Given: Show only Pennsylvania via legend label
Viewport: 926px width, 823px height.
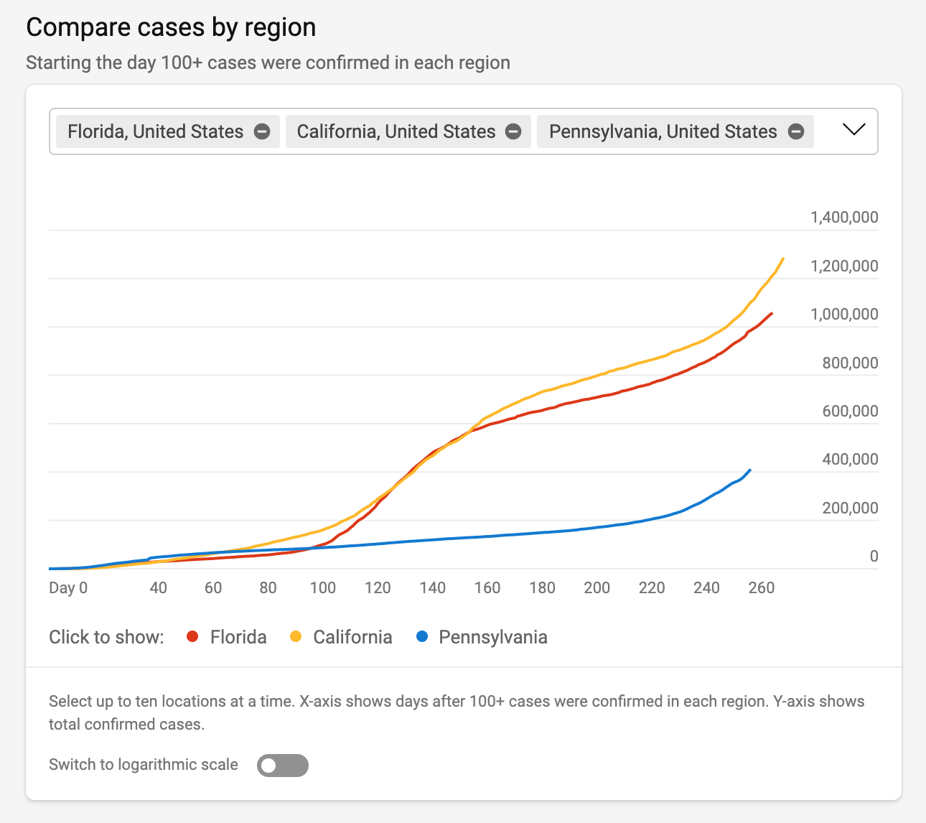Looking at the screenshot, I should tap(493, 637).
